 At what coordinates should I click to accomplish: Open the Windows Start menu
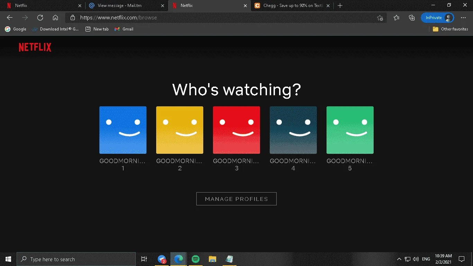8,259
